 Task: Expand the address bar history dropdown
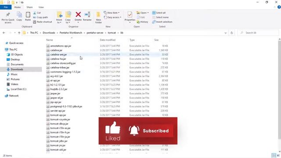[x=225, y=33]
